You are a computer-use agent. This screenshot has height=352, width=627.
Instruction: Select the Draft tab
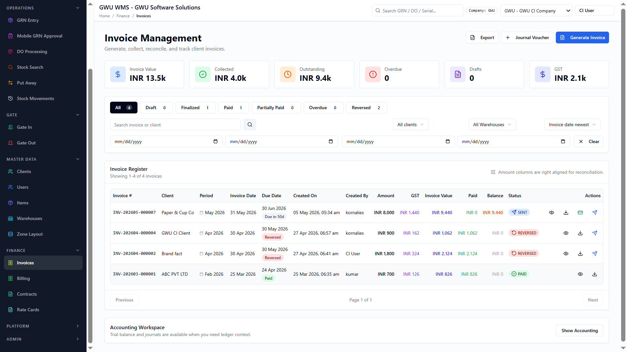pyautogui.click(x=156, y=108)
